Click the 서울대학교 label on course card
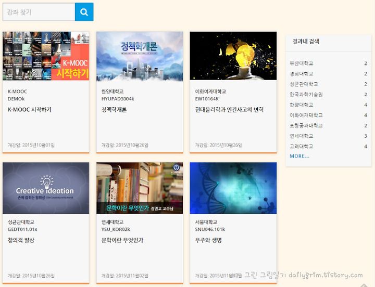375x287 pixels. (206, 222)
